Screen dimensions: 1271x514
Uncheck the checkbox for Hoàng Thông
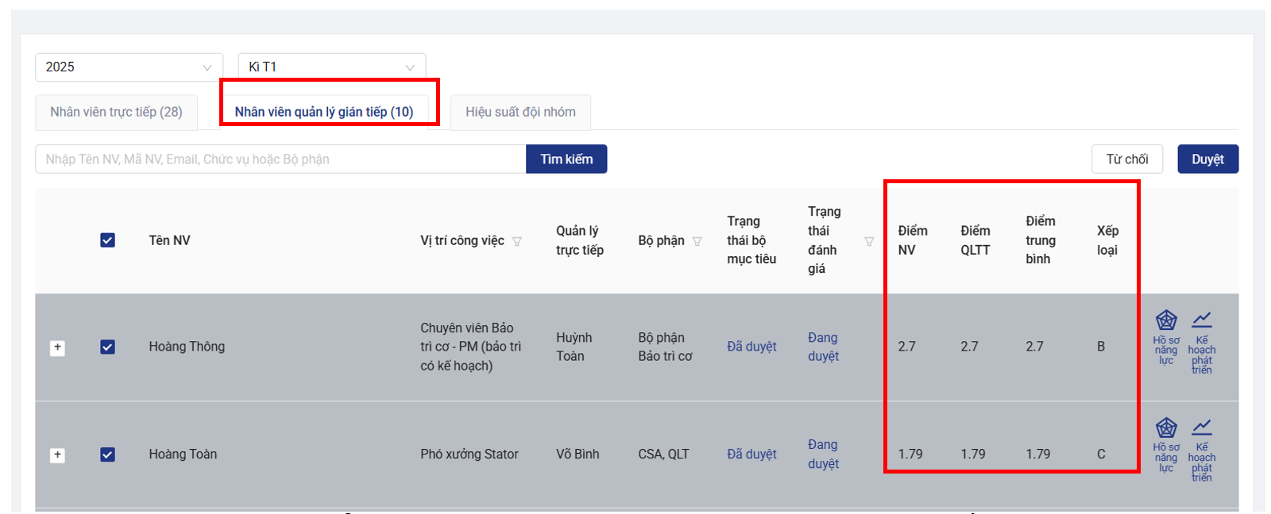108,347
